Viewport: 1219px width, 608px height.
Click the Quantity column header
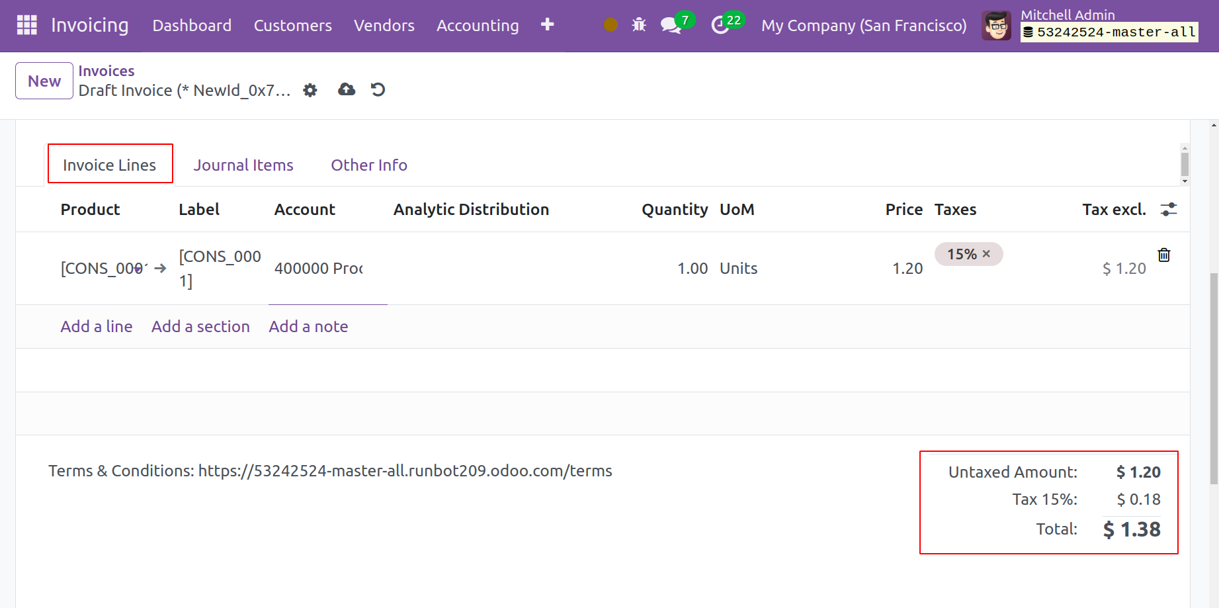(x=675, y=210)
